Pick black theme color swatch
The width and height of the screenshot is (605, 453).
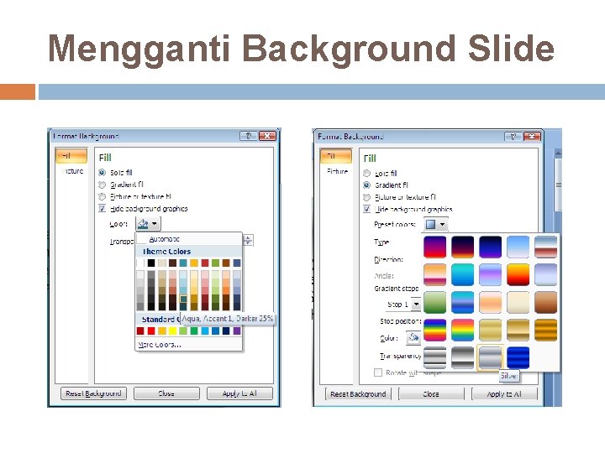tap(151, 263)
